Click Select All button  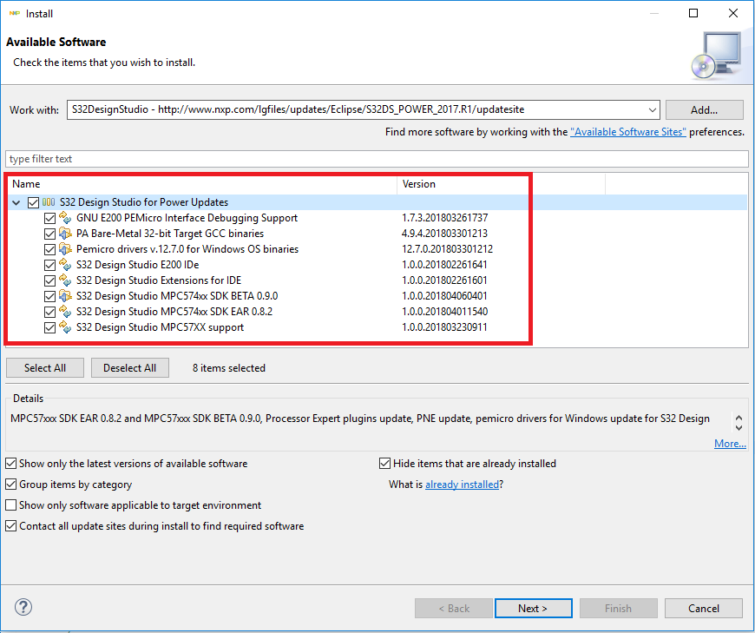(45, 368)
